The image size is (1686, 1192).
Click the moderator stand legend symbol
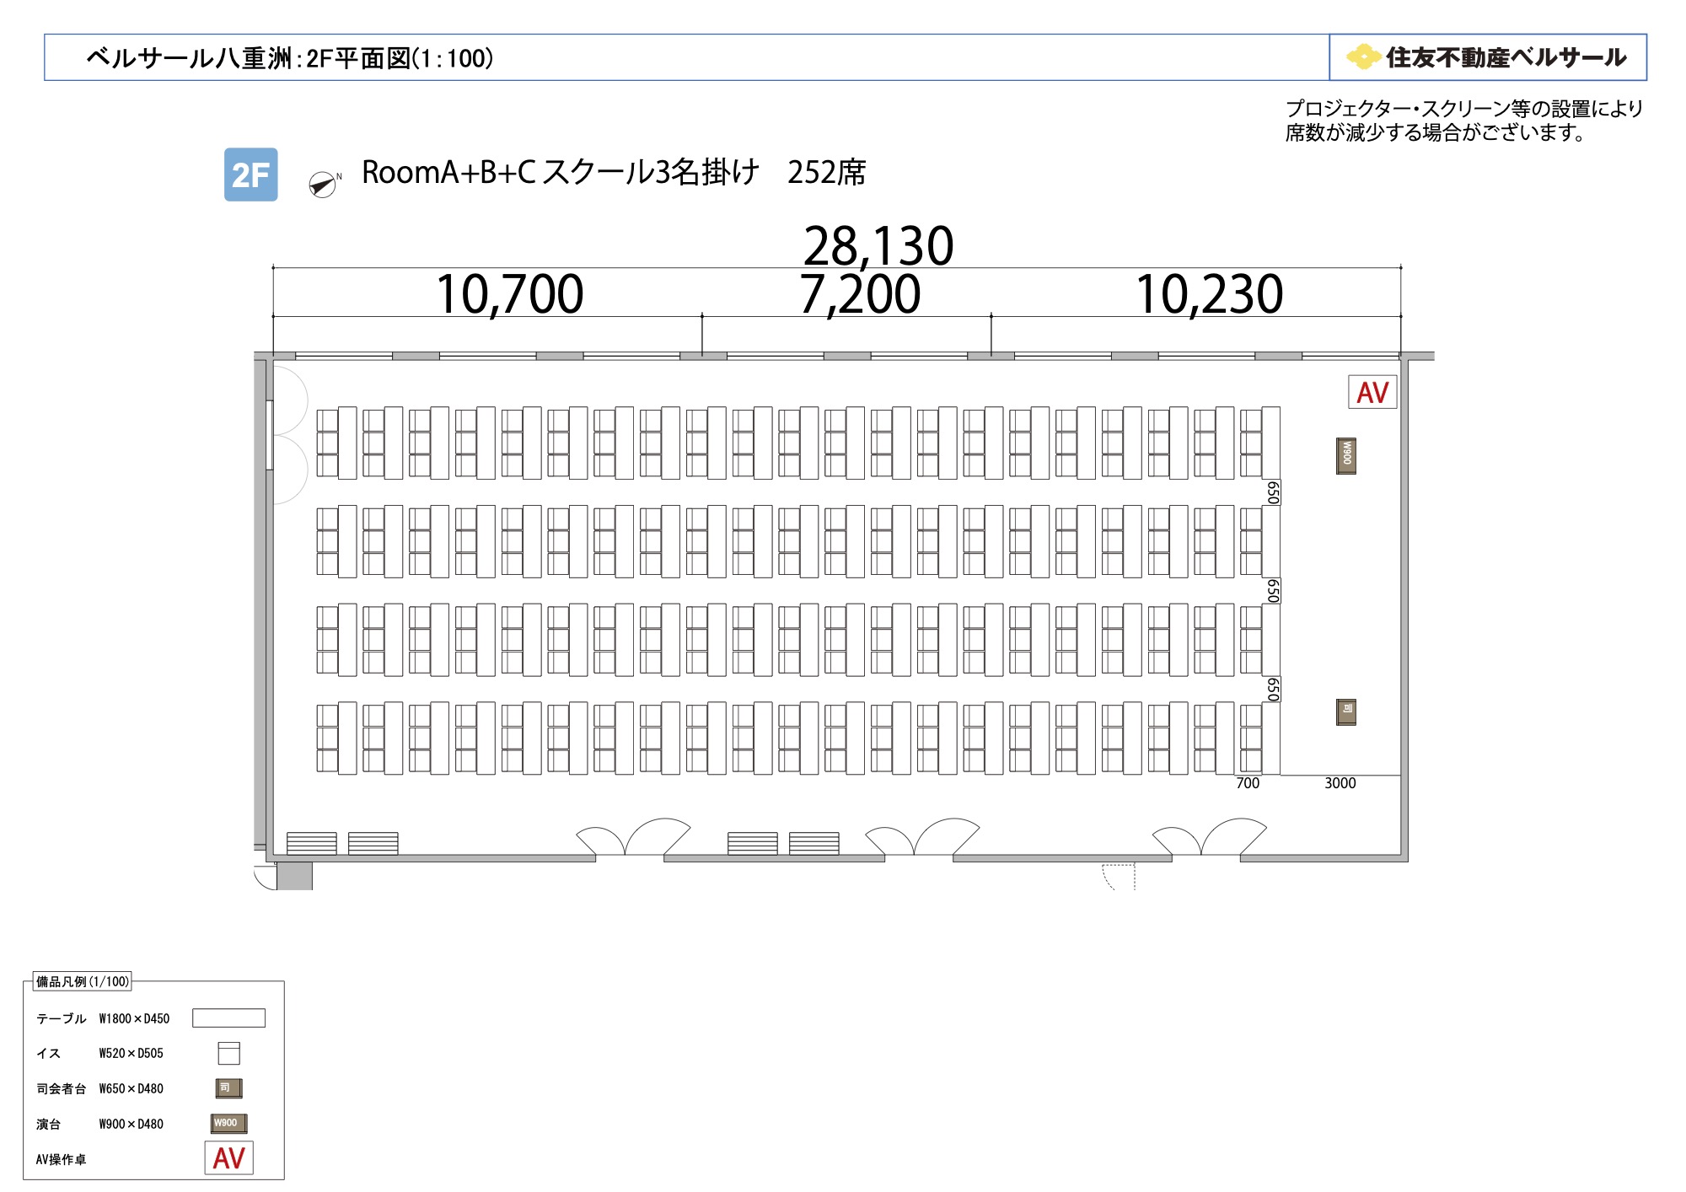tap(228, 1088)
